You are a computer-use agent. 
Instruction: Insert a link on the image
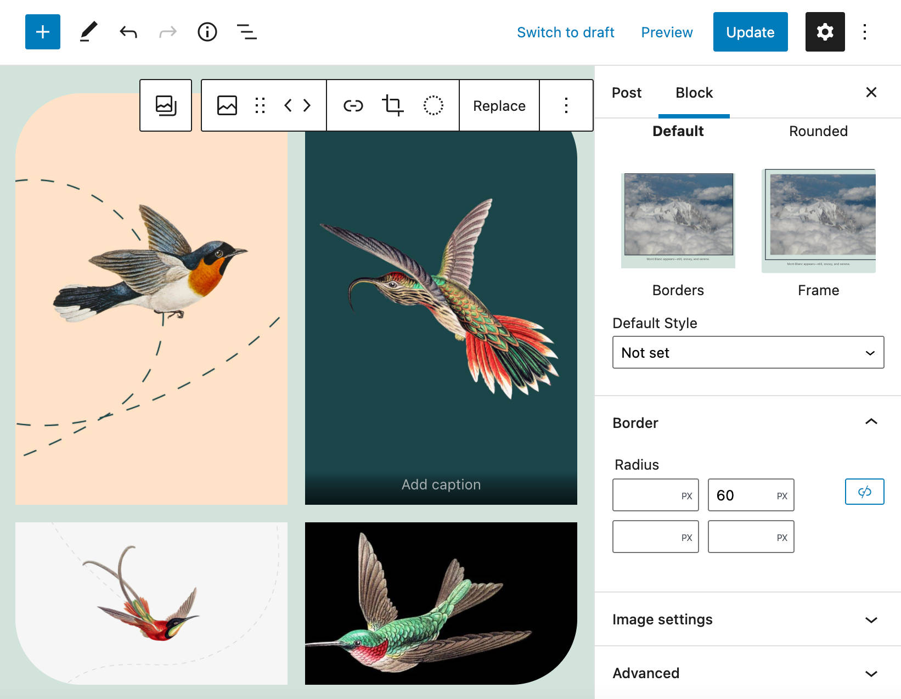coord(353,105)
